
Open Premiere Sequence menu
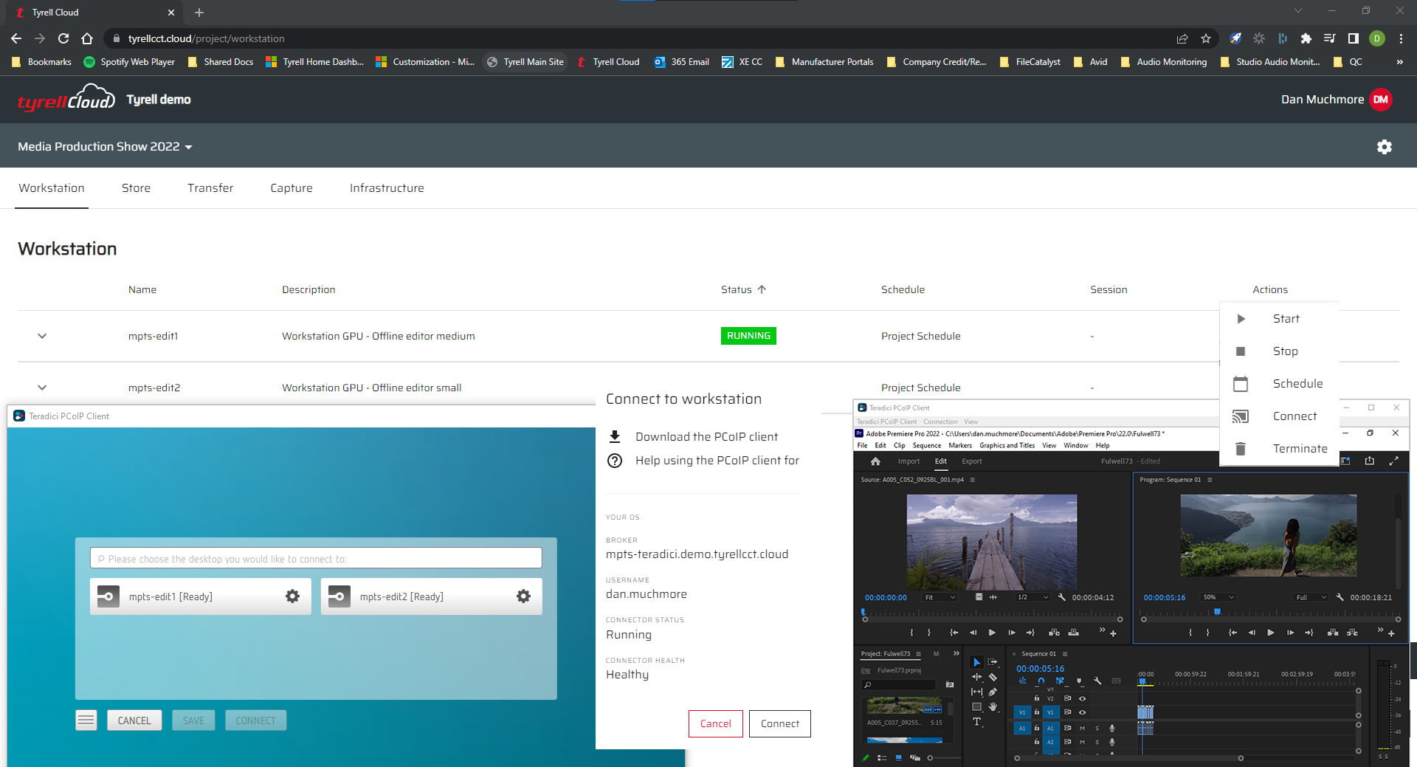[x=927, y=446]
